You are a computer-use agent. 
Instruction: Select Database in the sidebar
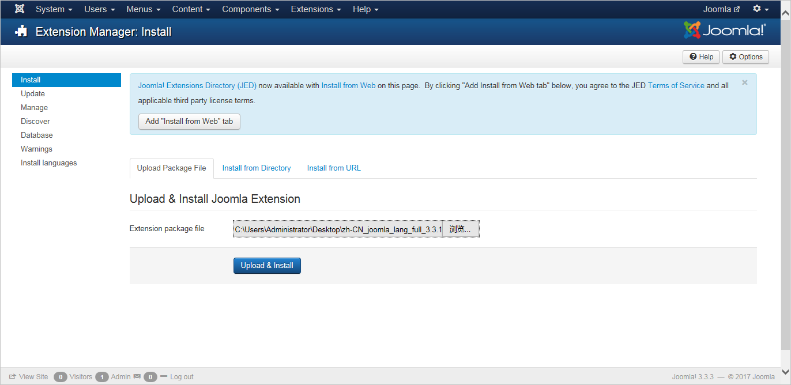pyautogui.click(x=37, y=135)
